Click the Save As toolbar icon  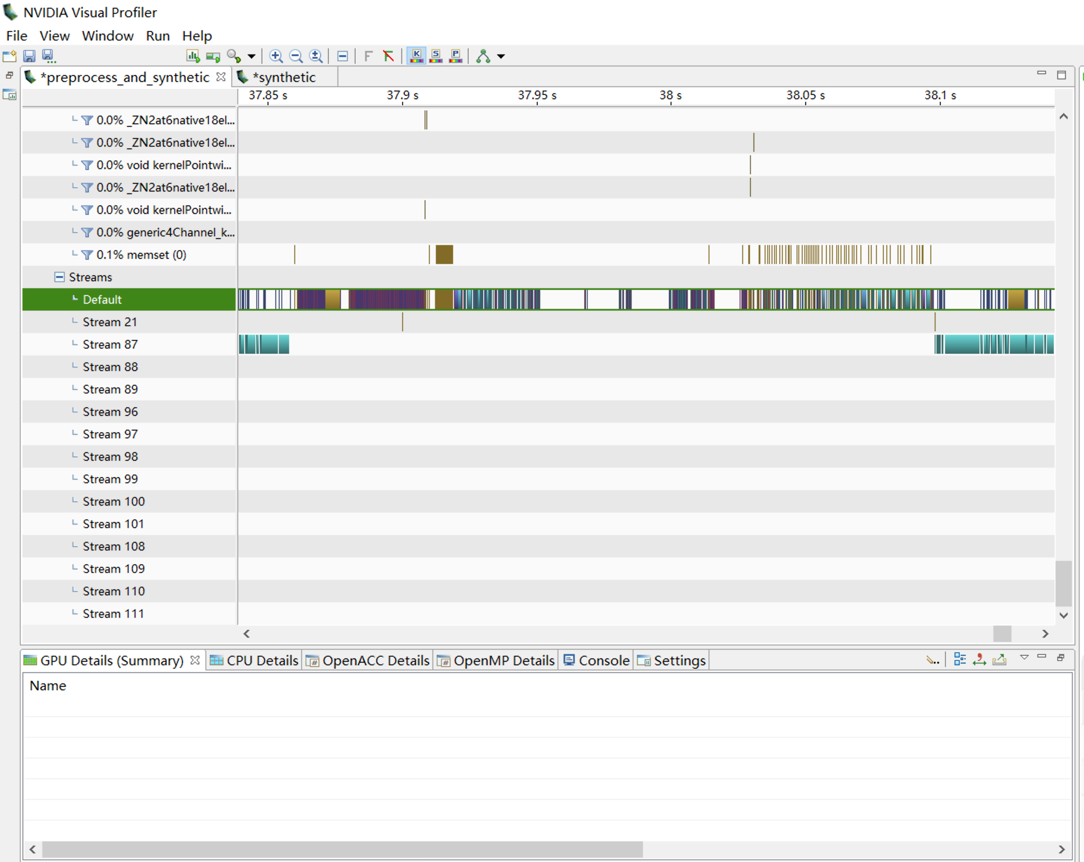click(49, 55)
